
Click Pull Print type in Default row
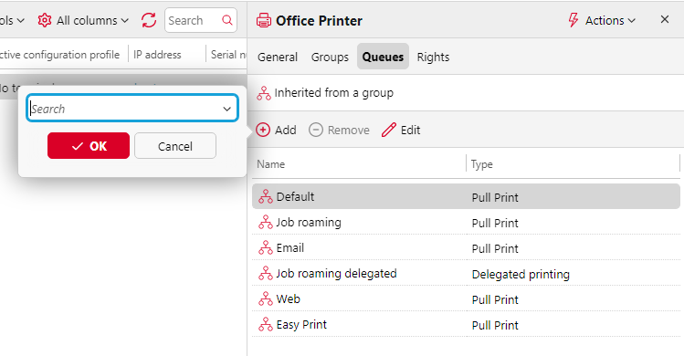495,198
